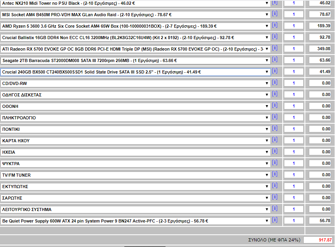
Task: Open info link for Seagate 2TB Barracuda row
Action: 275,60
